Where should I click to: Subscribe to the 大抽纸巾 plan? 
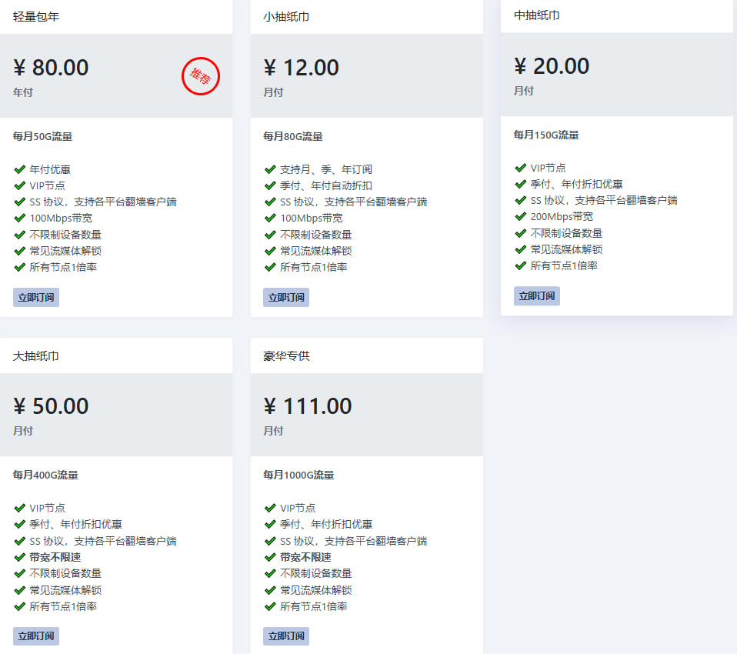coord(36,636)
